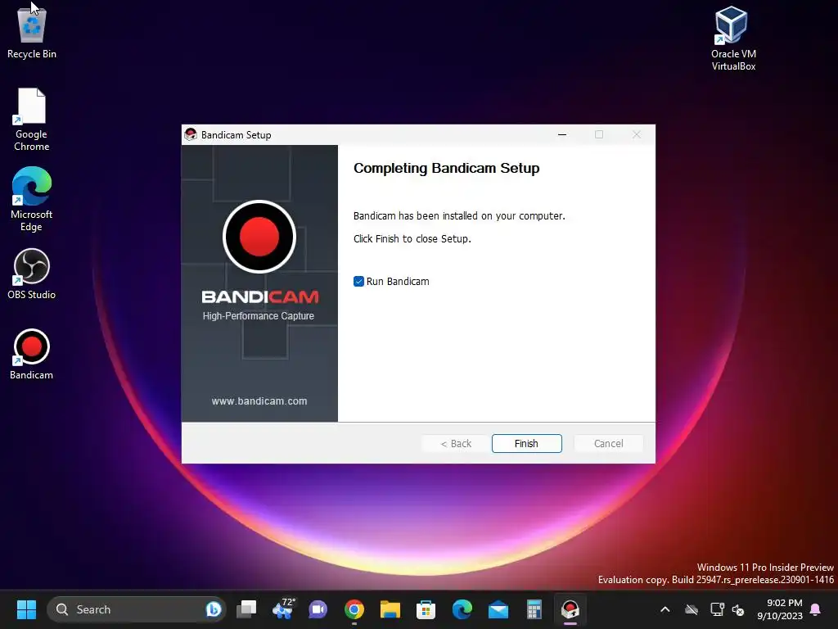Open notifications bell icon
This screenshot has width=838, height=629.
816,609
